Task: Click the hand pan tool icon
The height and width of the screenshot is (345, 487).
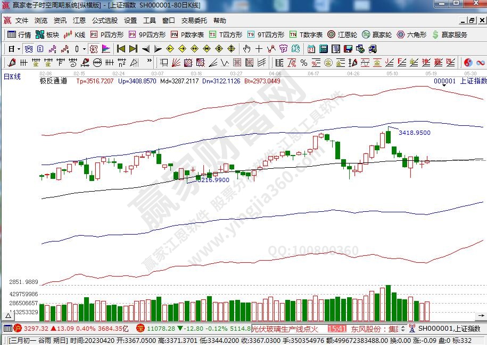Action: [x=246, y=49]
